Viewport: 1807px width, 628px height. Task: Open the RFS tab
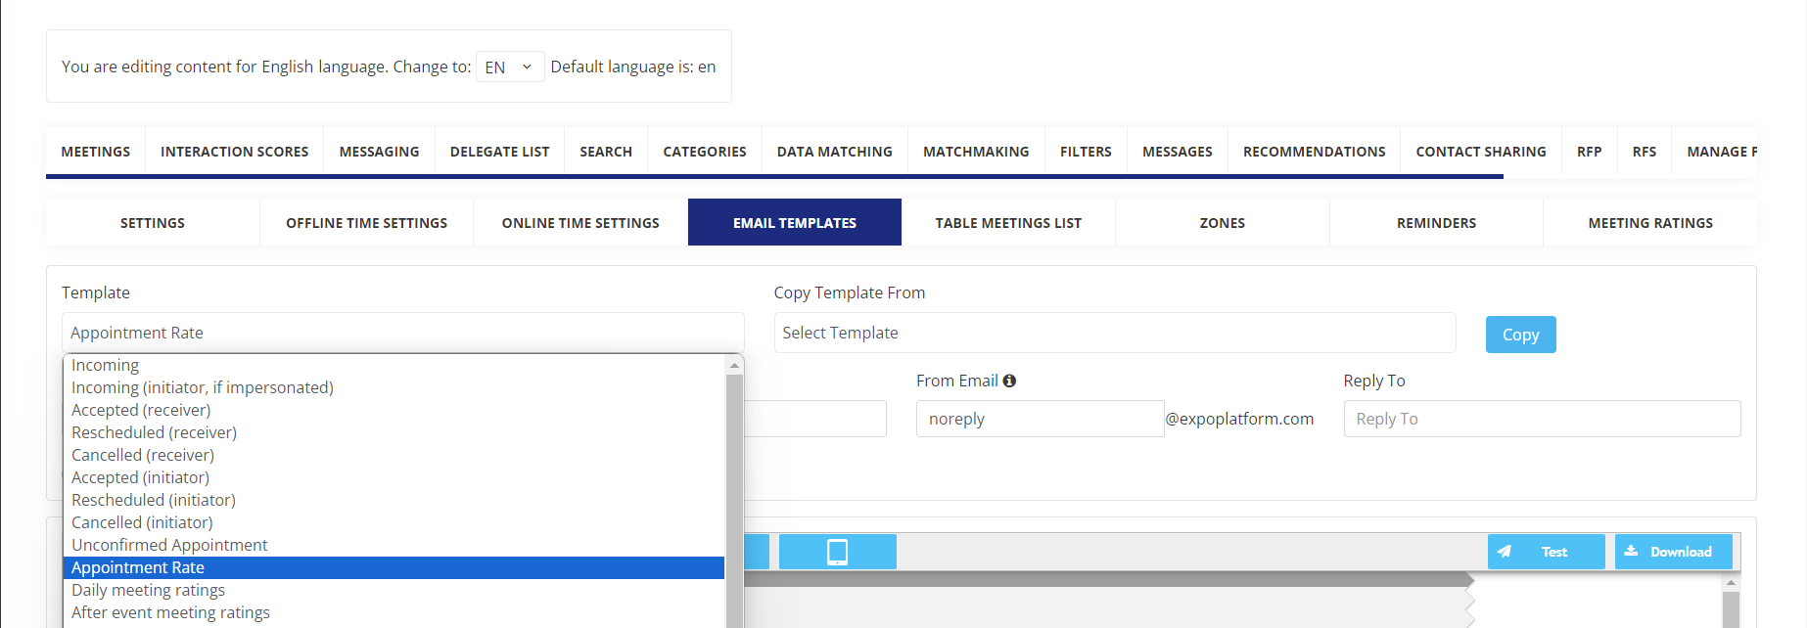1645,152
